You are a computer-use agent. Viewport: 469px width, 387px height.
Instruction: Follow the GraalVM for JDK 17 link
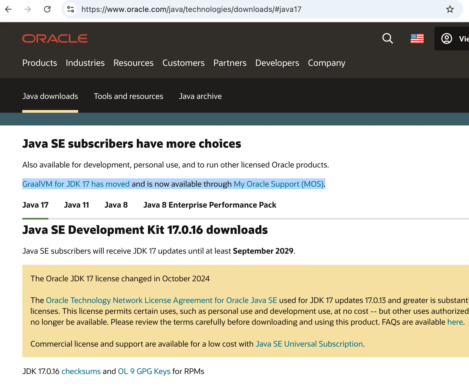(x=76, y=184)
